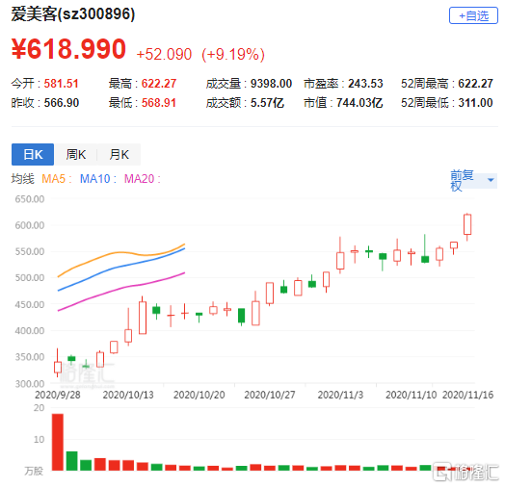Switch to the 周K tab
The height and width of the screenshot is (488, 505).
[76, 154]
